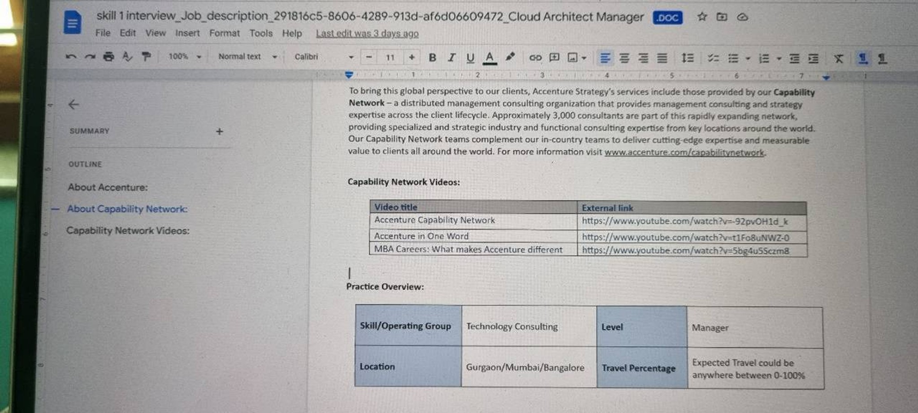Decrease indent
This screenshot has height=413, width=918.
(794, 59)
